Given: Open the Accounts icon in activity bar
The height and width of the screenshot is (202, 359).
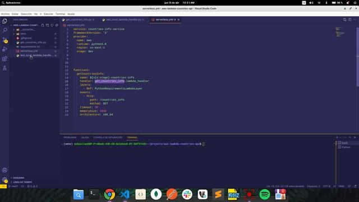Looking at the screenshot, I should coord(4,170).
